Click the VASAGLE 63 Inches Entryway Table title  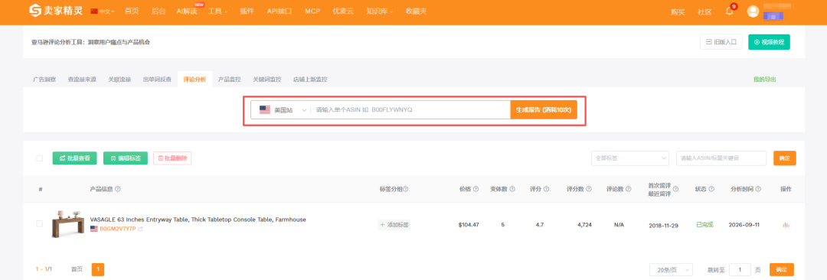tap(198, 220)
